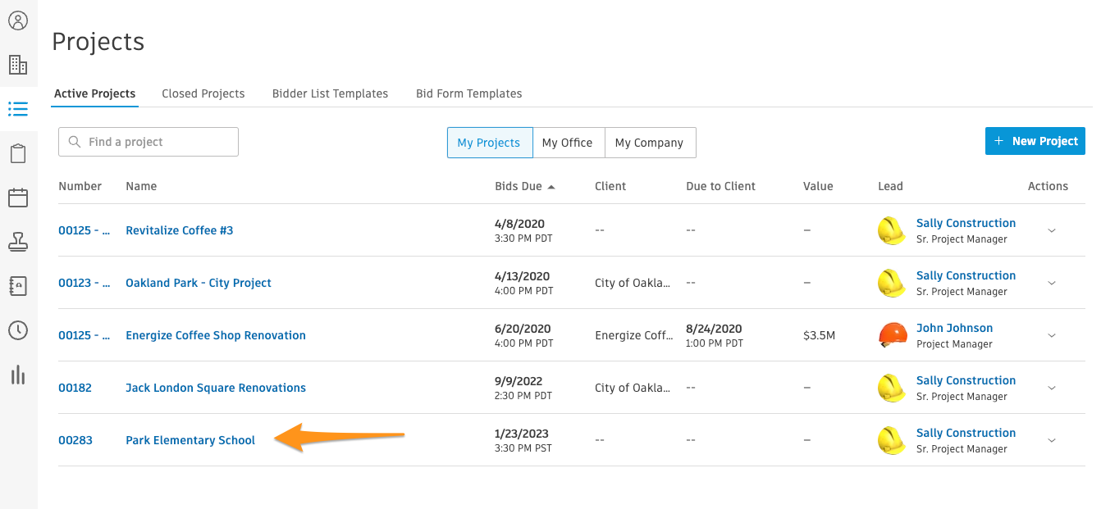This screenshot has height=509, width=1101.
Task: Open the clipboard sidebar icon
Action: [18, 153]
